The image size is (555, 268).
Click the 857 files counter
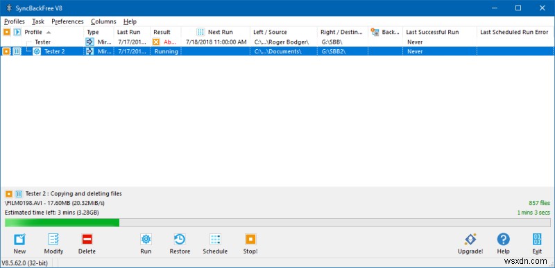tap(540, 203)
